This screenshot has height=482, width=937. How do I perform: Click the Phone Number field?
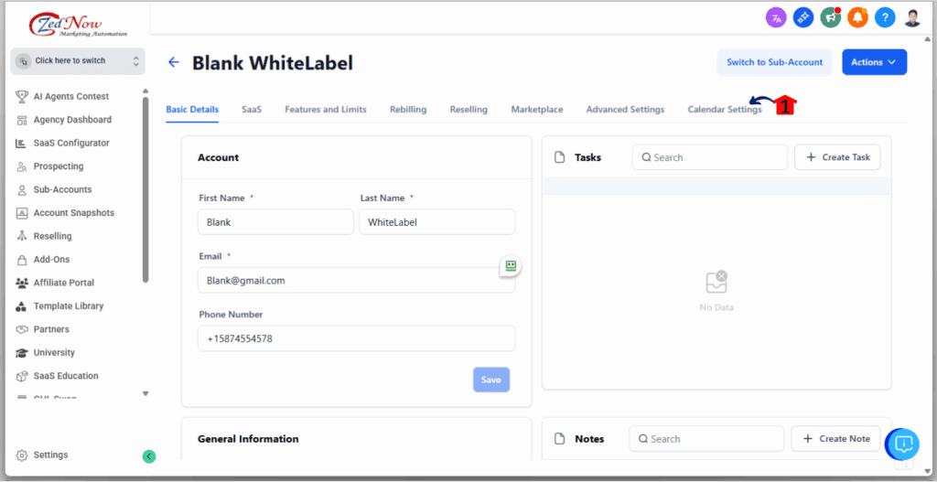pos(357,338)
